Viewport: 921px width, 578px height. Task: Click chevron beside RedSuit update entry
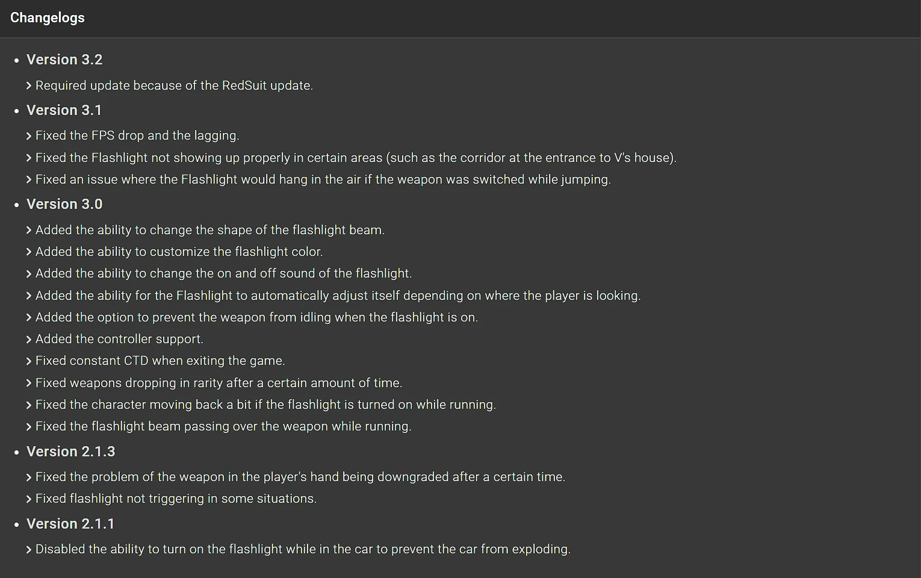point(29,85)
